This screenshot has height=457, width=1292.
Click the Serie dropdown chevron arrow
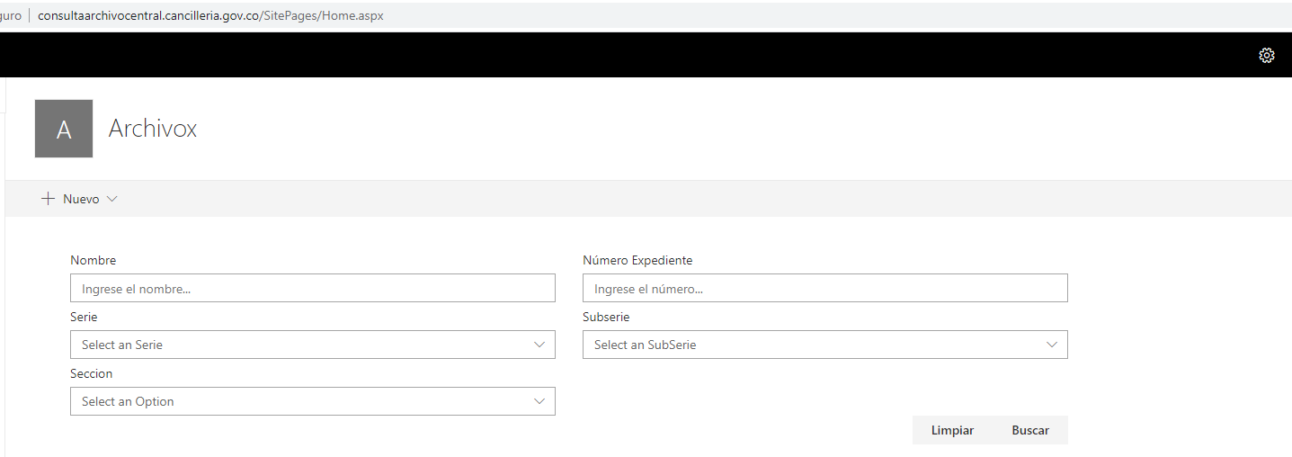(x=539, y=345)
